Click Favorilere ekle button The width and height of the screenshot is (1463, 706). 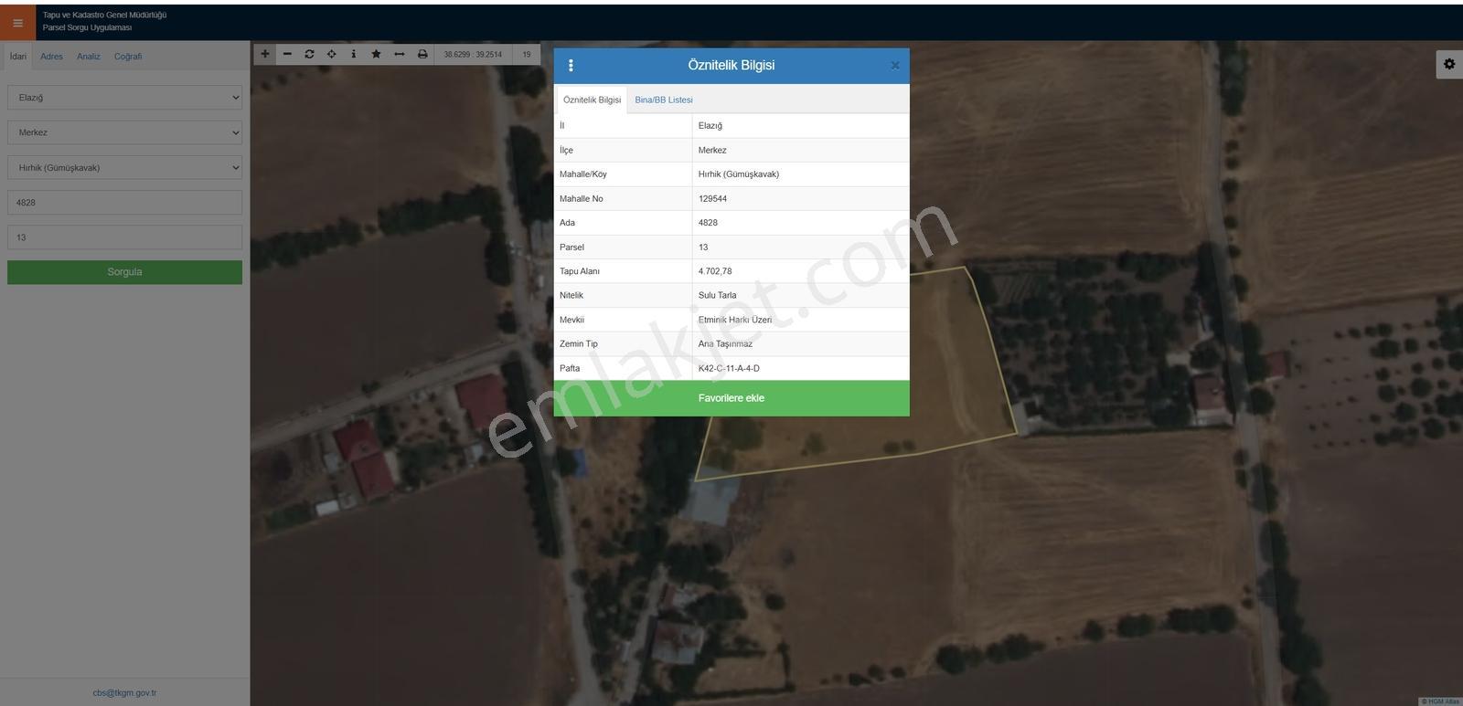pyautogui.click(x=731, y=398)
